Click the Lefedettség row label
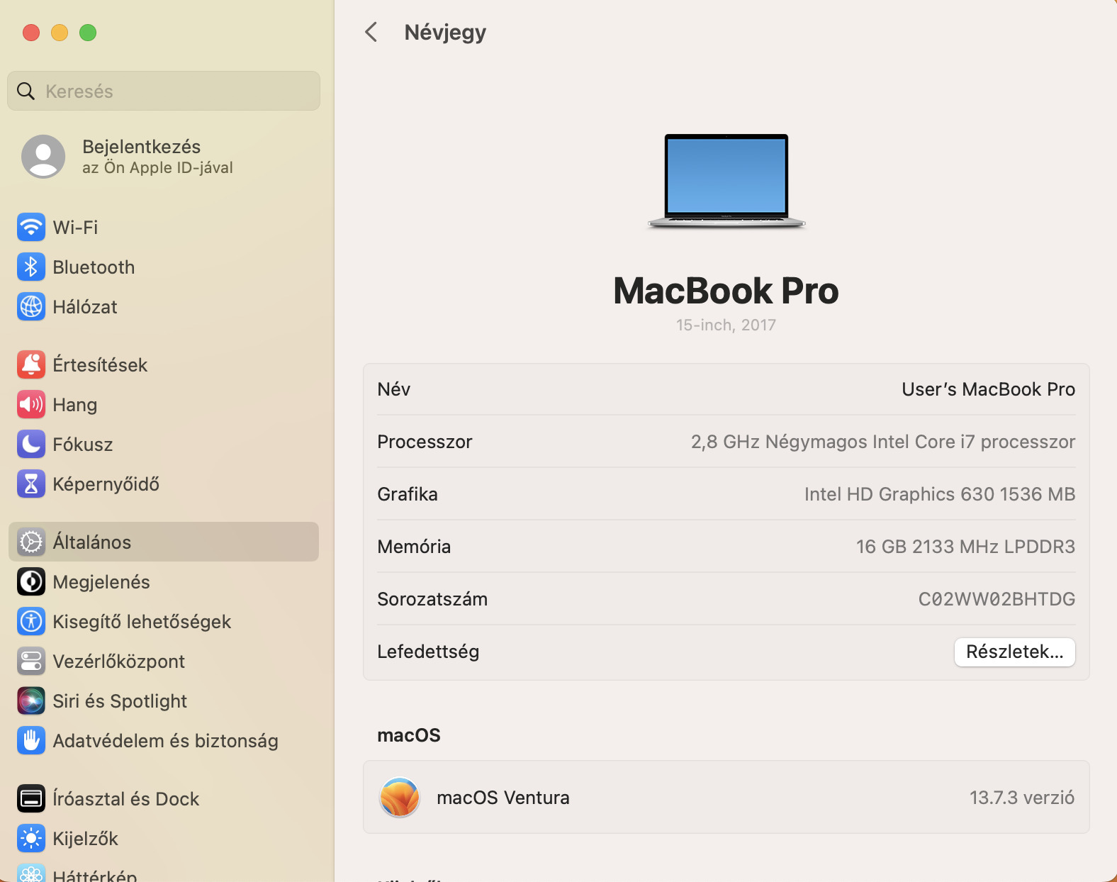 tap(428, 652)
